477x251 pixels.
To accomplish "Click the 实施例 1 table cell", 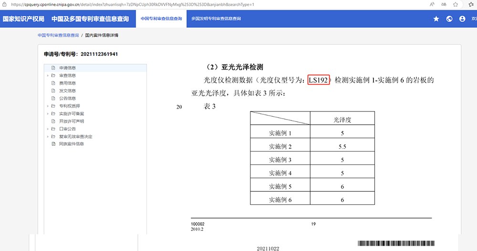I will pyautogui.click(x=280, y=131).
